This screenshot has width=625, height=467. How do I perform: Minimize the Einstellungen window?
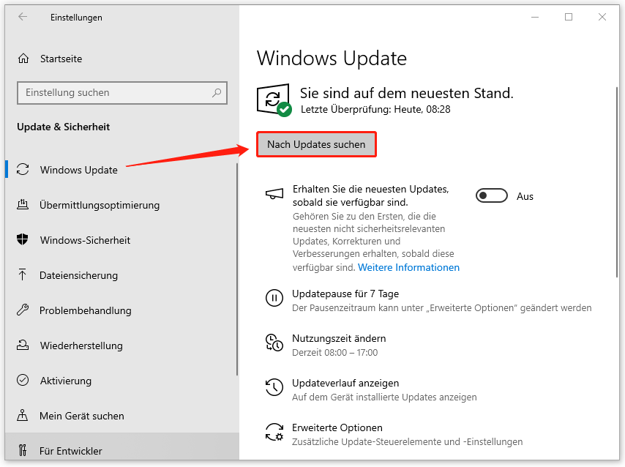pos(535,17)
